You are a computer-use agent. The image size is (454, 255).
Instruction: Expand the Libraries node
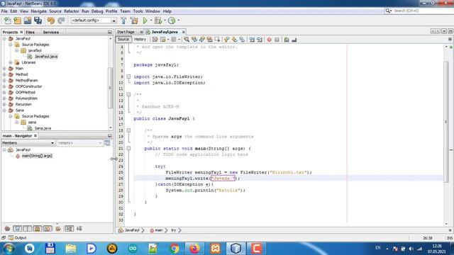pos(11,62)
